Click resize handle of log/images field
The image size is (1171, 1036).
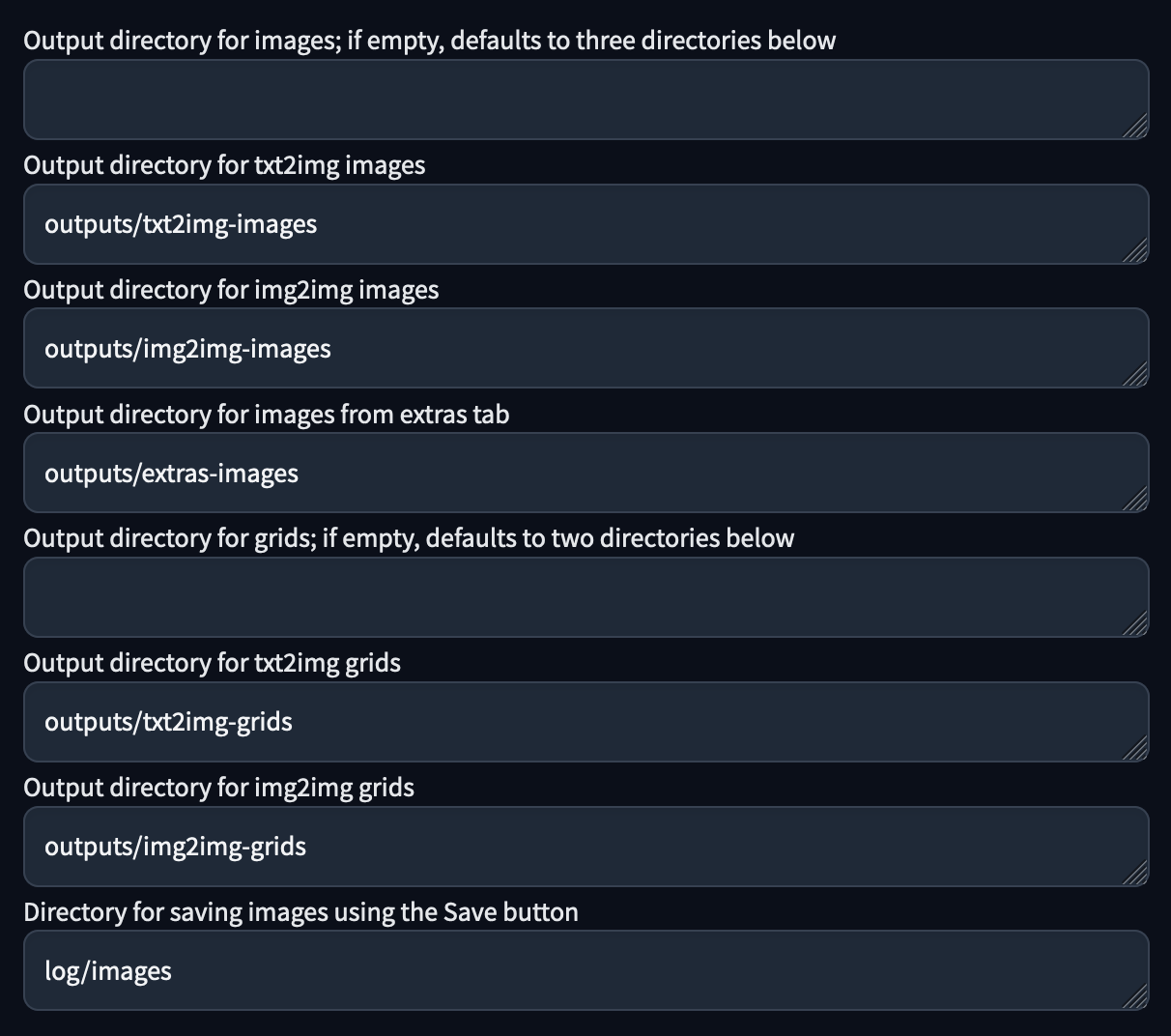click(x=1136, y=997)
